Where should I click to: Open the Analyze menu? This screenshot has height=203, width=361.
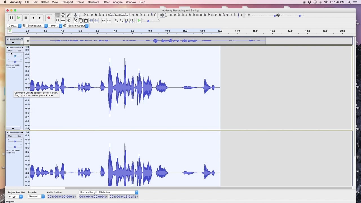pyautogui.click(x=118, y=2)
